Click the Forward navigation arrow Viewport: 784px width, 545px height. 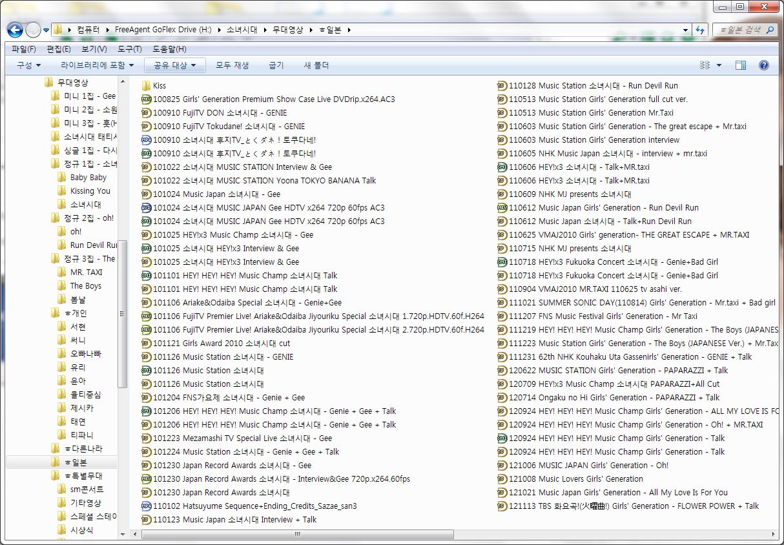pos(32,30)
